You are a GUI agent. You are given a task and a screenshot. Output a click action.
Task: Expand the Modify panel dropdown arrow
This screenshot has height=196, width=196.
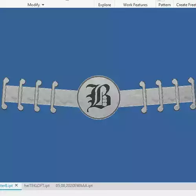click(43, 5)
